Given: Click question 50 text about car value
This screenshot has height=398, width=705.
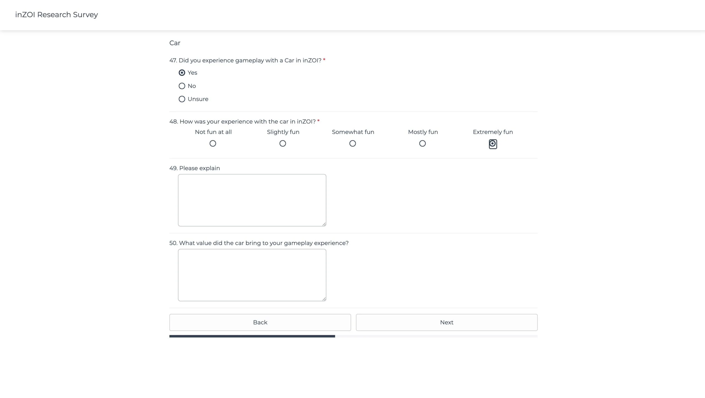Looking at the screenshot, I should [x=259, y=243].
